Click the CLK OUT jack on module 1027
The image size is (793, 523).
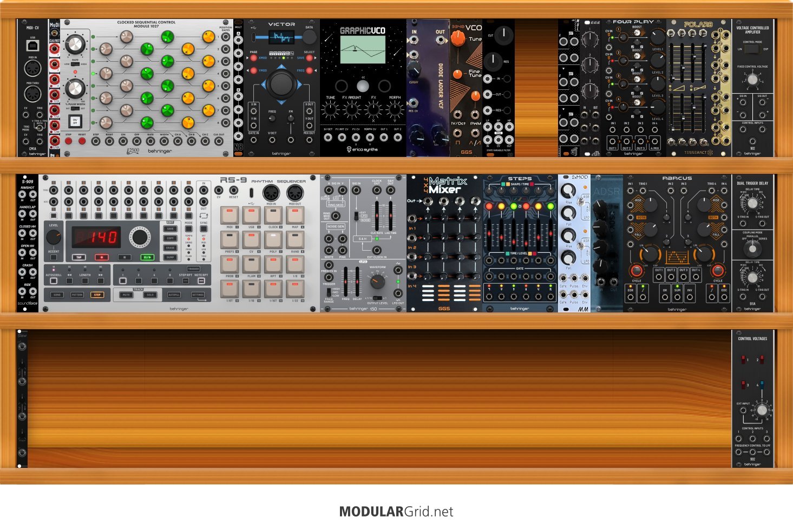pyautogui.click(x=219, y=141)
